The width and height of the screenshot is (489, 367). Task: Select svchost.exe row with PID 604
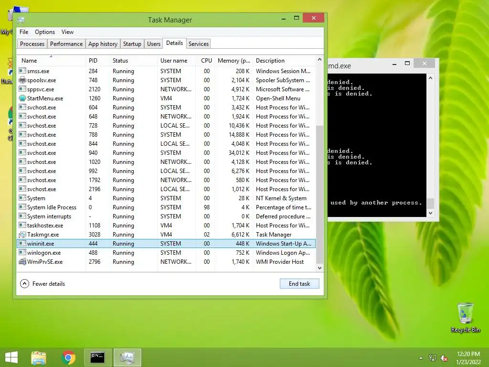(x=166, y=108)
